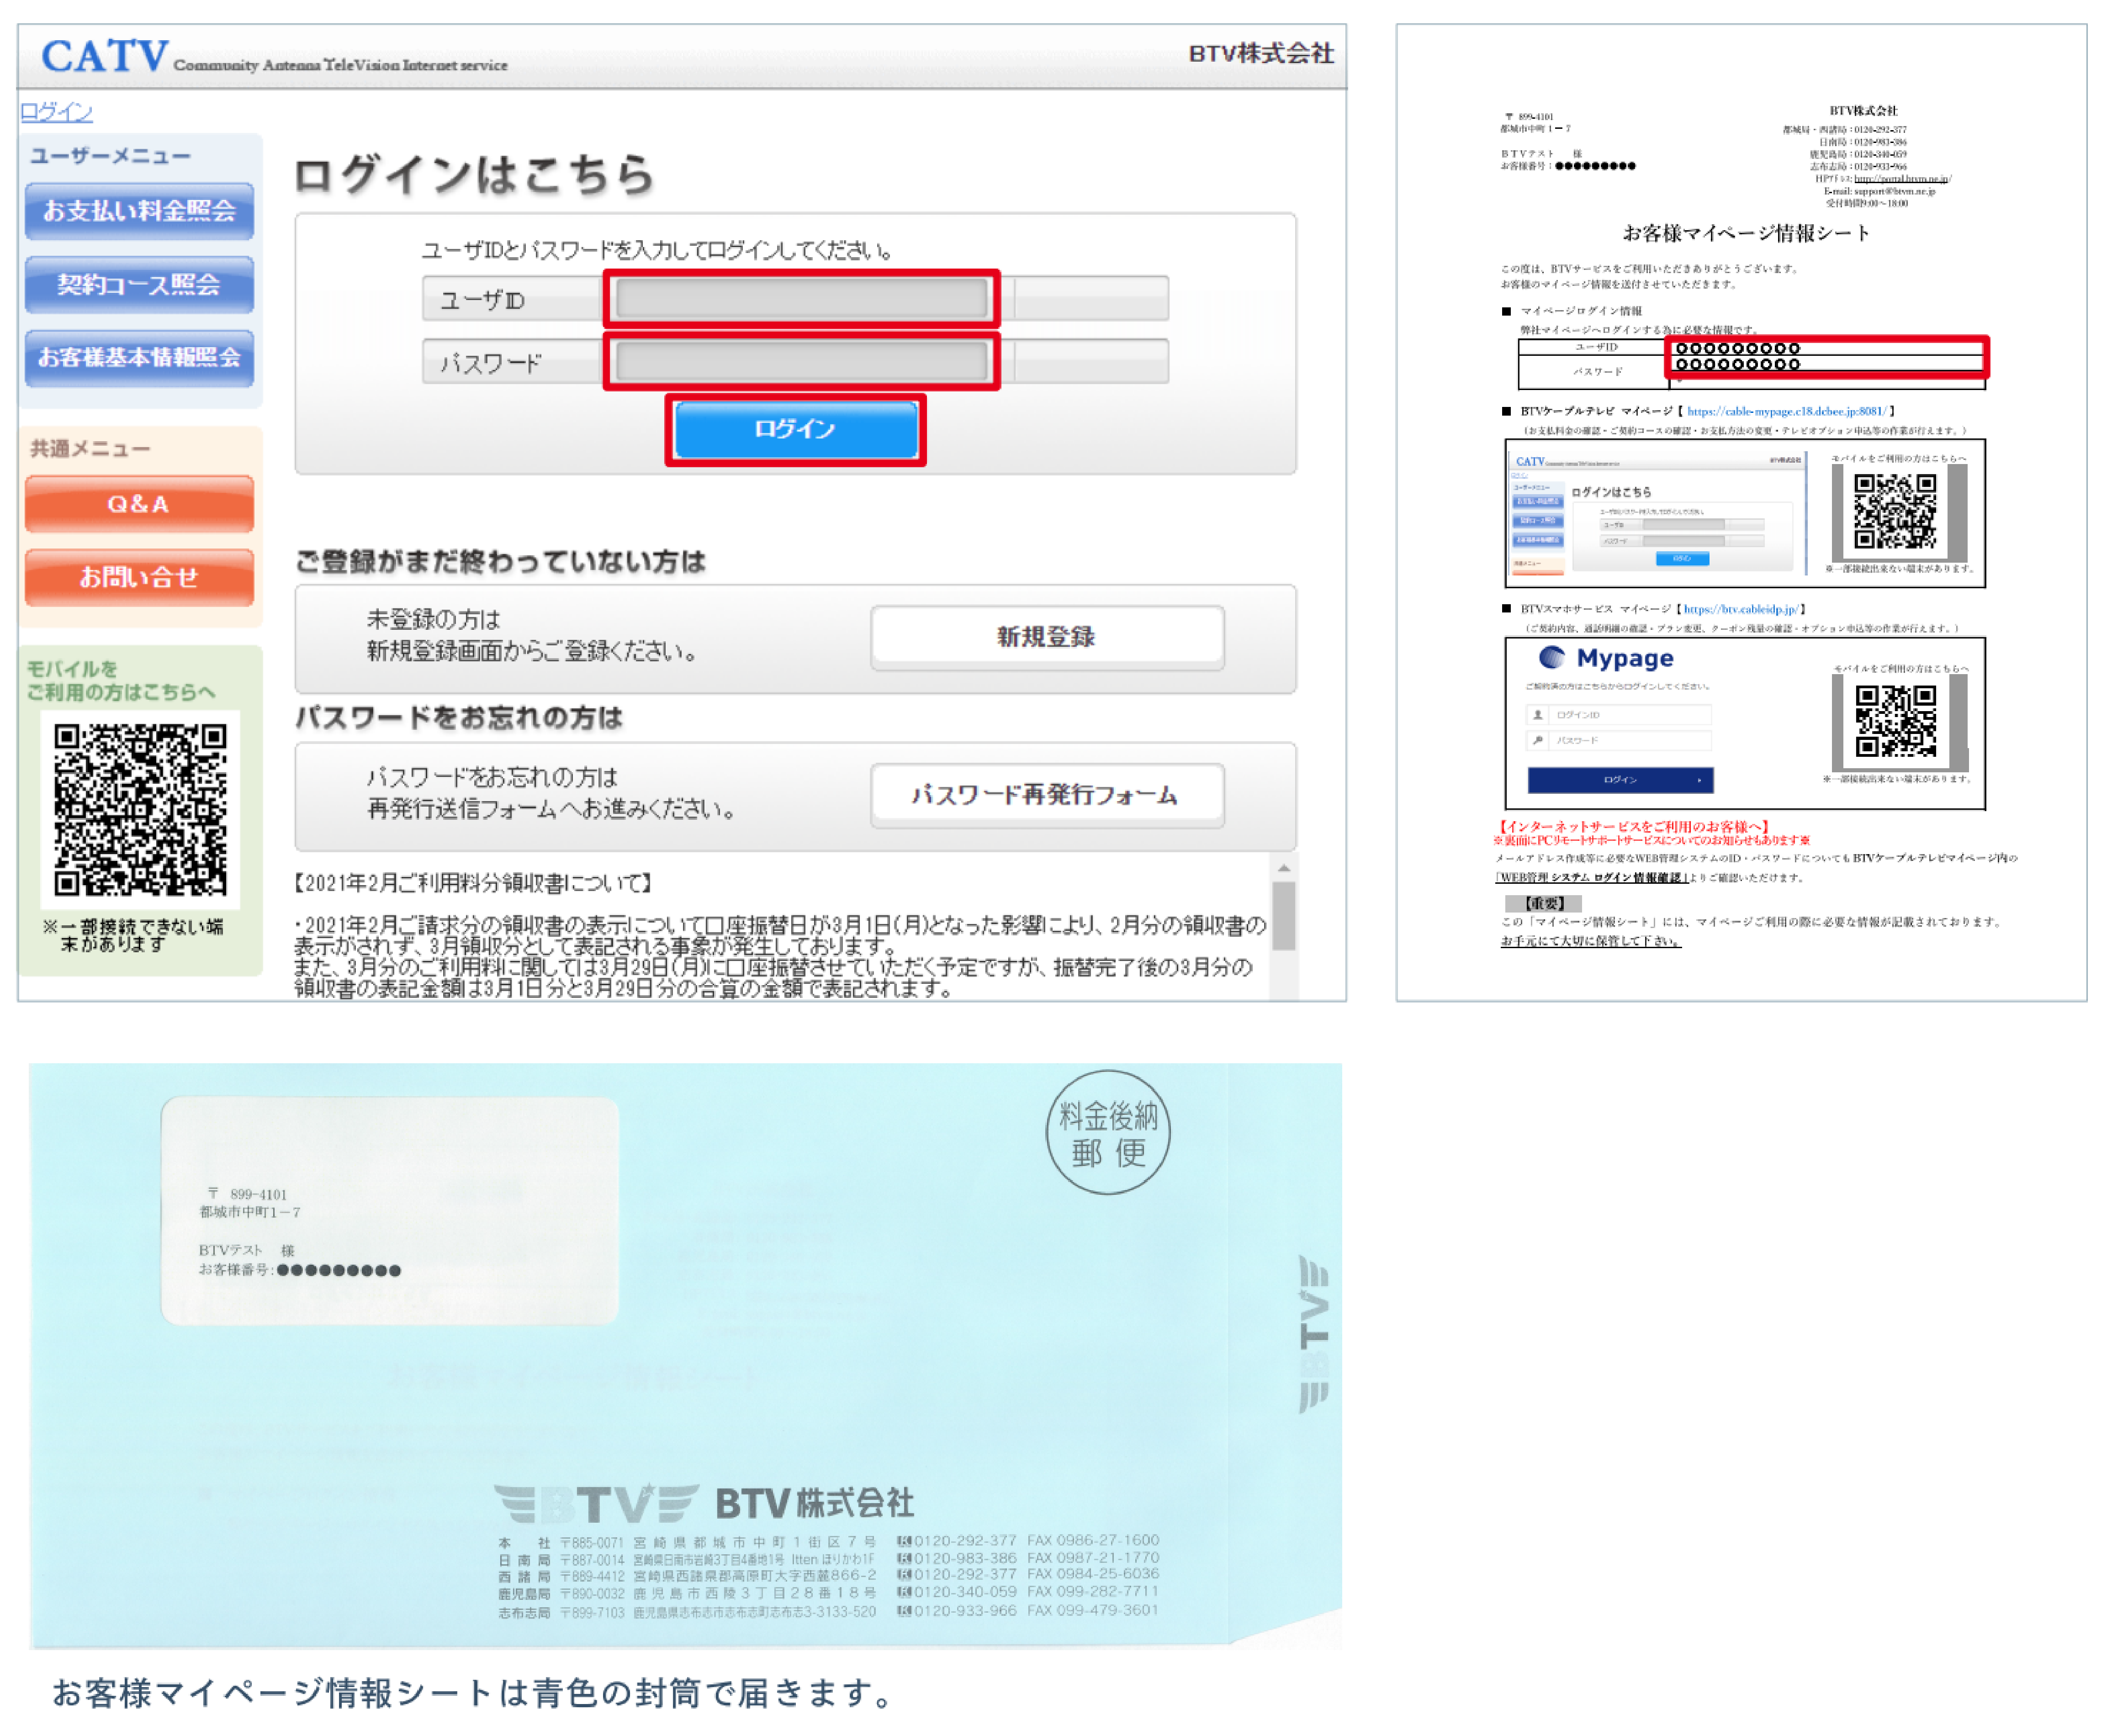Click the btv.cableidp.jp URL on information sheet

1740,609
